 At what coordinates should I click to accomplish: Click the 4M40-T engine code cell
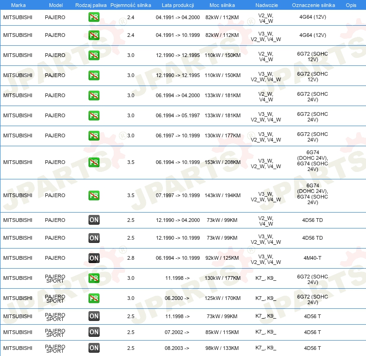[312, 258]
